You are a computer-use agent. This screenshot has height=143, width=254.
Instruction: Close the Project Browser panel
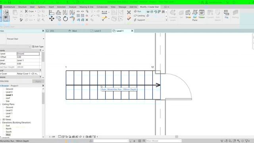(43, 86)
